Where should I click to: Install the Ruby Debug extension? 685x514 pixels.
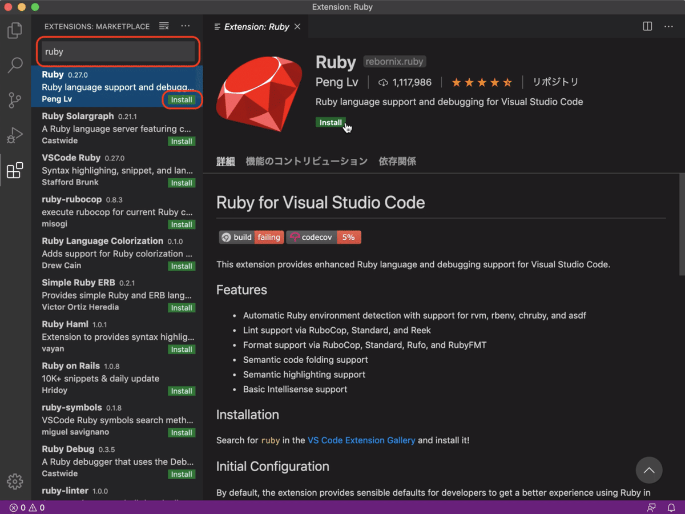[182, 475]
